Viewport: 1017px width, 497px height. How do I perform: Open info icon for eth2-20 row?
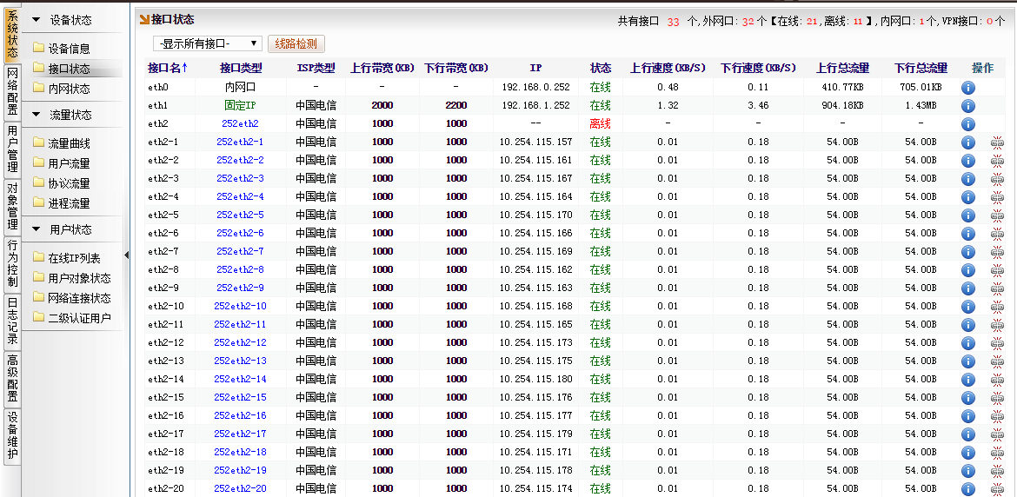point(967,488)
